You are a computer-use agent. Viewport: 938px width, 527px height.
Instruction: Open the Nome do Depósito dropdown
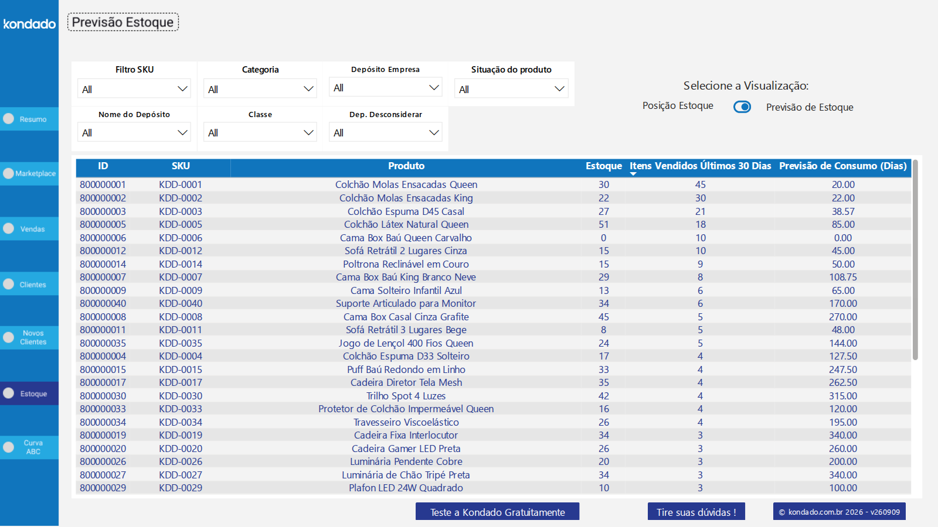tap(134, 132)
